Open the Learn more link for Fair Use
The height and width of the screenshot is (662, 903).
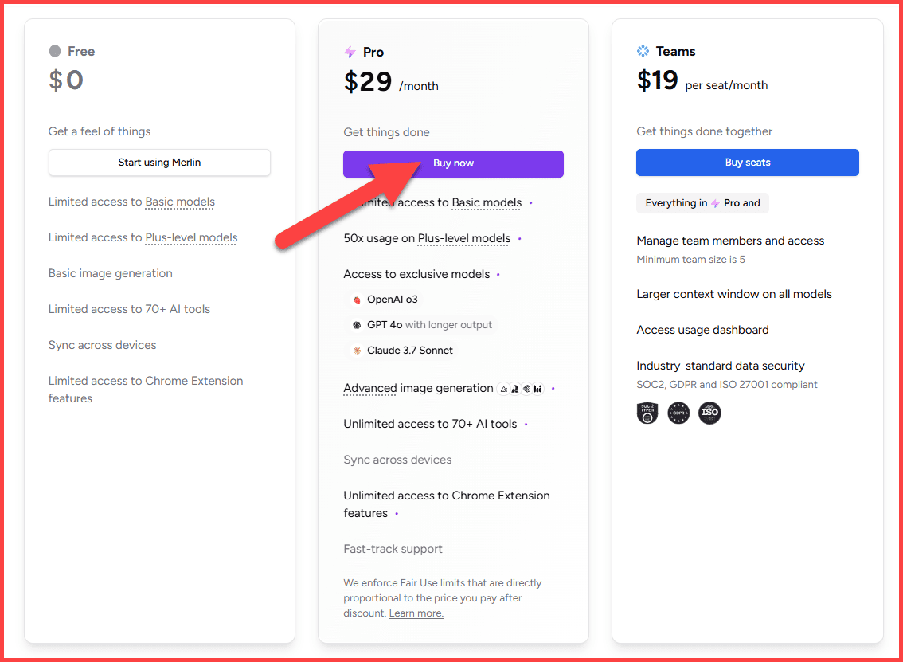click(416, 613)
